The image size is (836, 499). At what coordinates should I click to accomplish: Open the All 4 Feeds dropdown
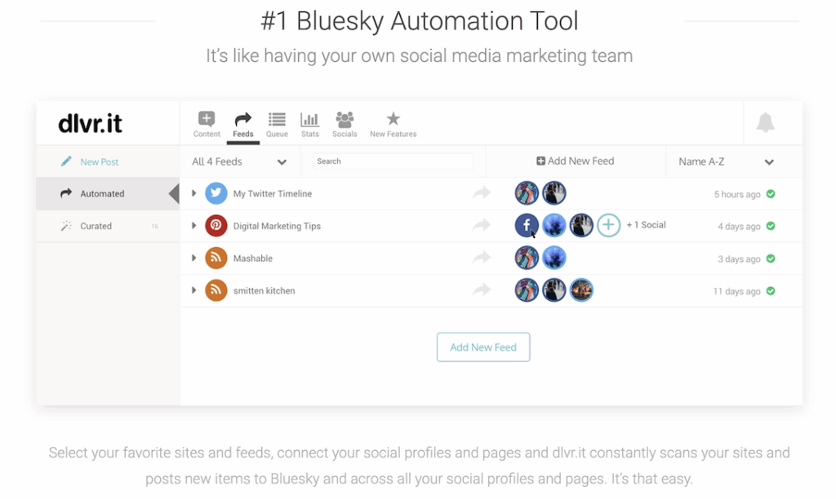(239, 162)
